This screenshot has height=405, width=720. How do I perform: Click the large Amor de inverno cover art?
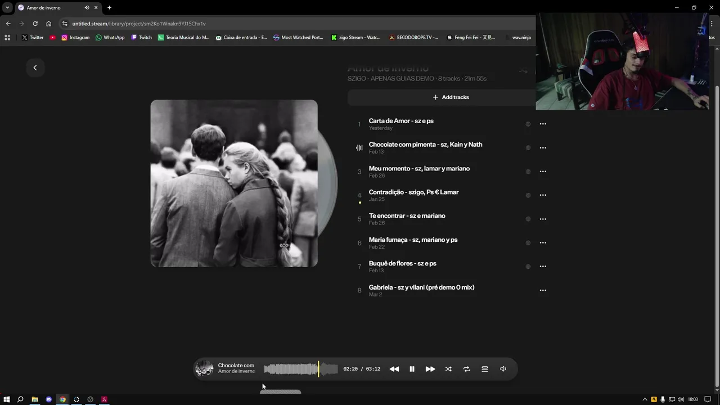(x=234, y=183)
